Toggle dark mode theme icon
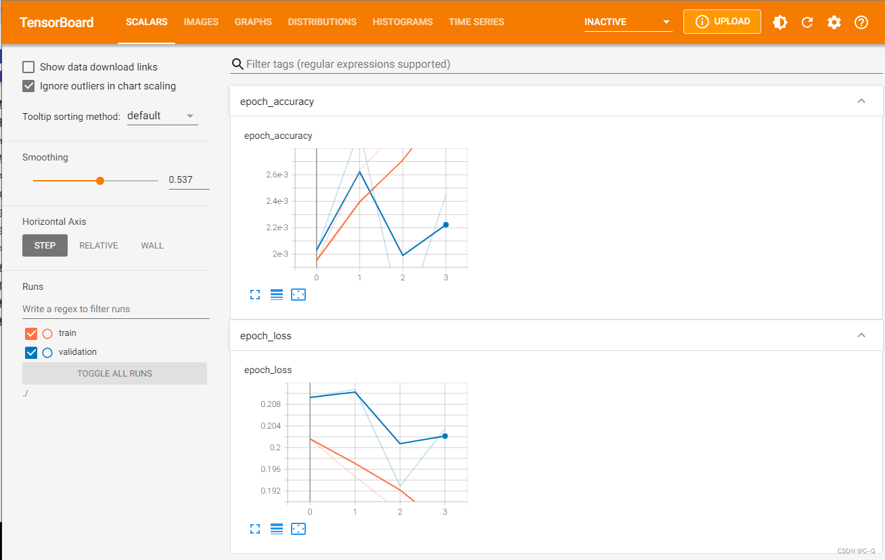Image resolution: width=885 pixels, height=560 pixels. pos(780,22)
